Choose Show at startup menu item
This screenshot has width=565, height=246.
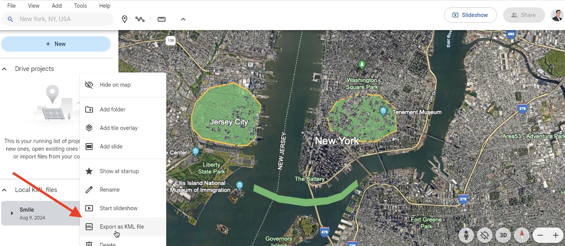coord(123,171)
